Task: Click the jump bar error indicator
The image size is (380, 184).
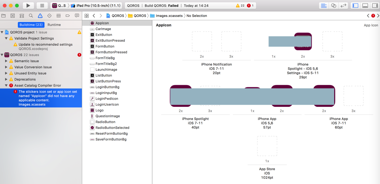Action: point(373,16)
